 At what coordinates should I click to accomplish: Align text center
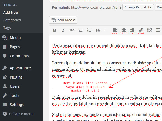(x=124, y=30)
